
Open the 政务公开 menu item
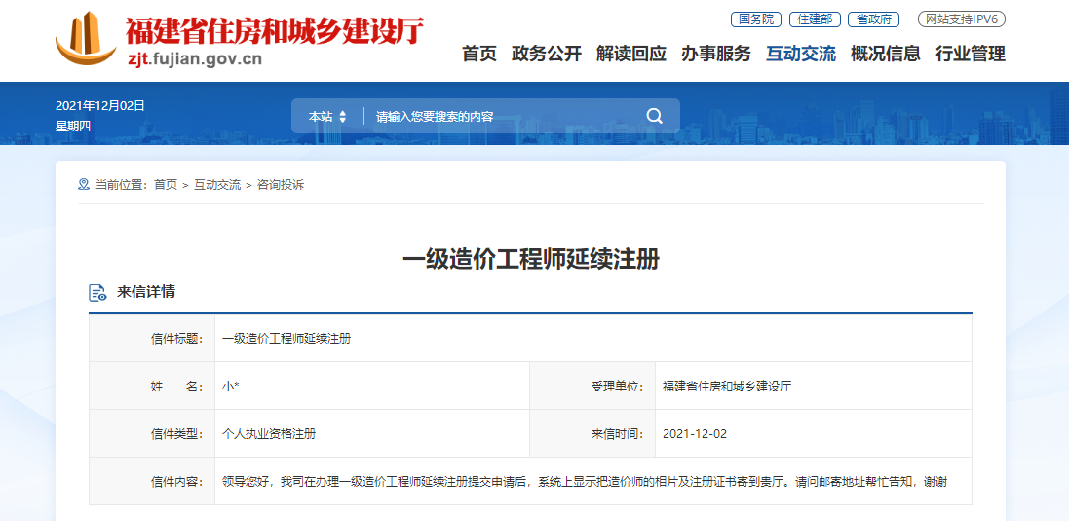546,55
